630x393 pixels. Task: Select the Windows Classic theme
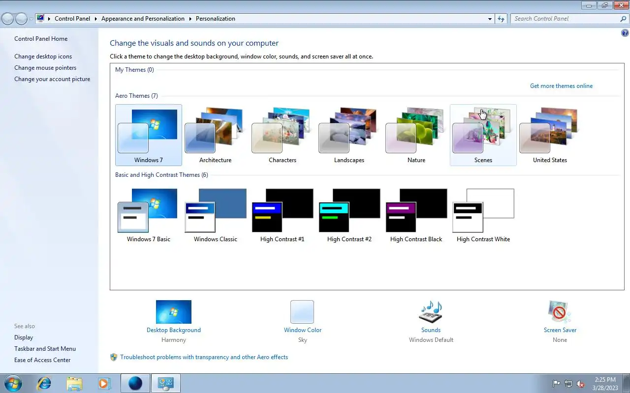click(216, 215)
